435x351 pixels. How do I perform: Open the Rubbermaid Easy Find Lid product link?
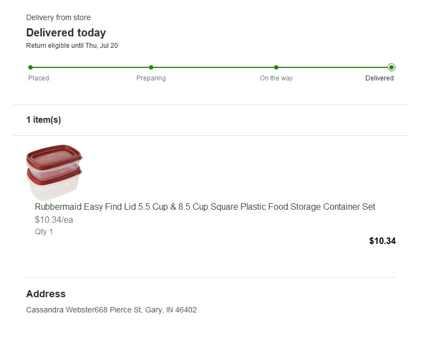pos(205,207)
